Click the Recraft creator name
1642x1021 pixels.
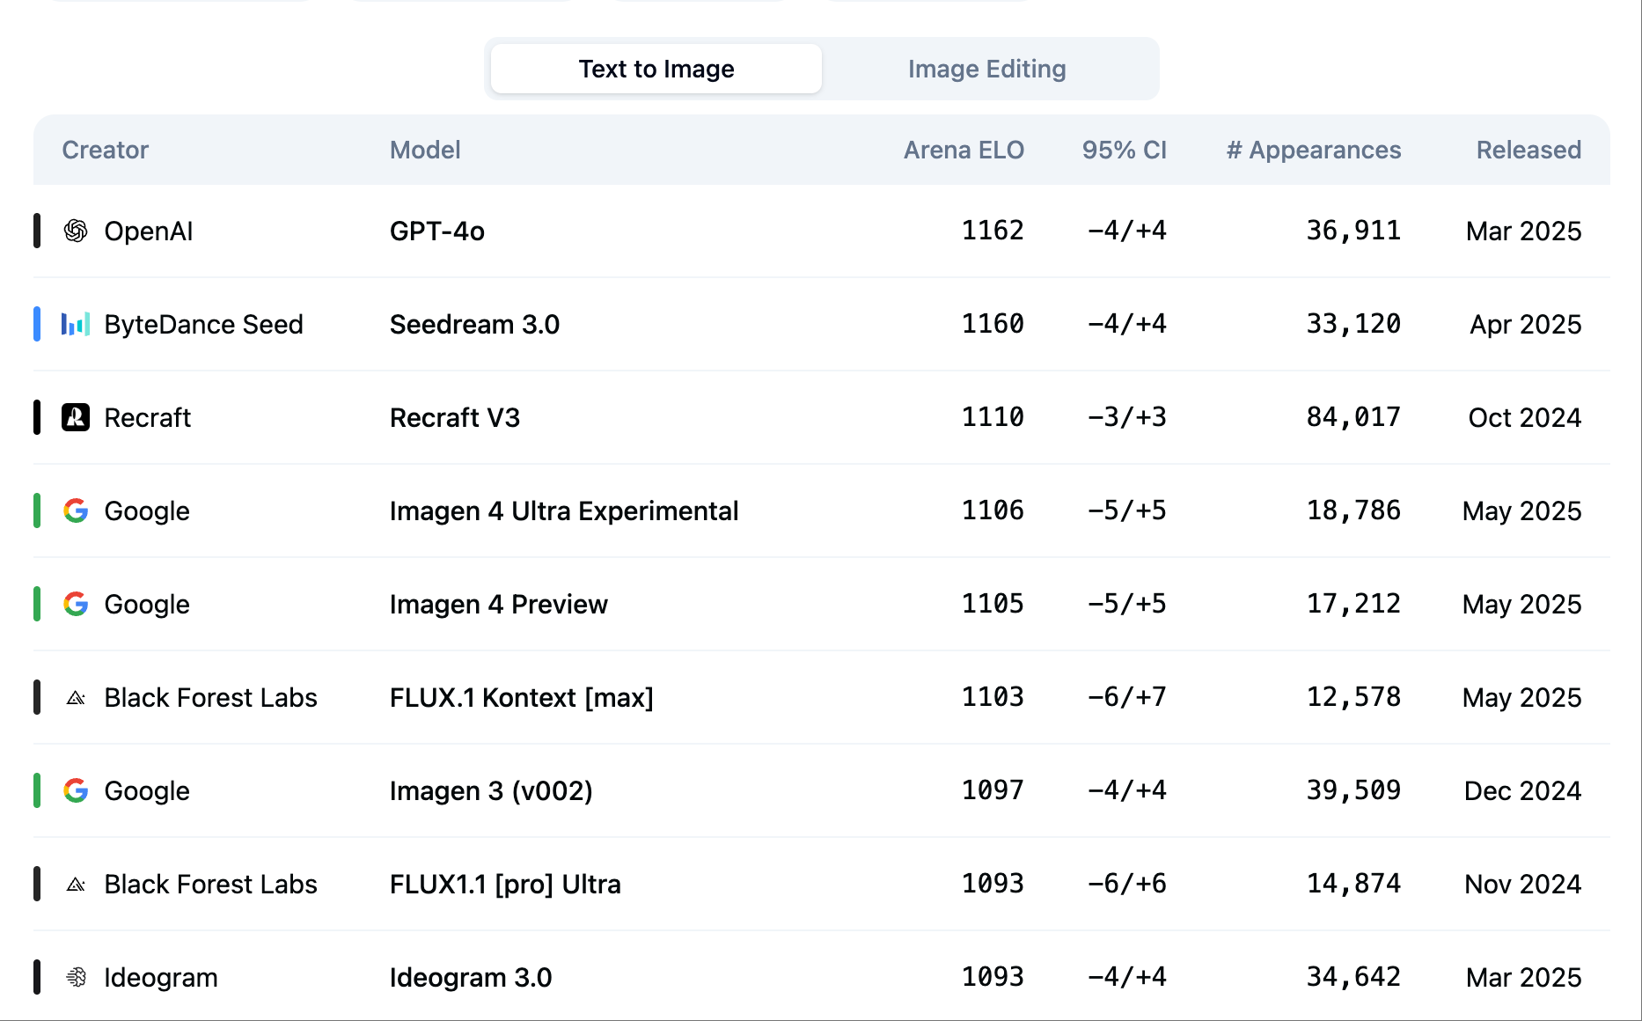[x=148, y=417]
